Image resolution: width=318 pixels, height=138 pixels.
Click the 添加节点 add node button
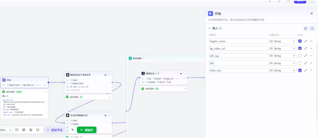[x=54, y=130]
